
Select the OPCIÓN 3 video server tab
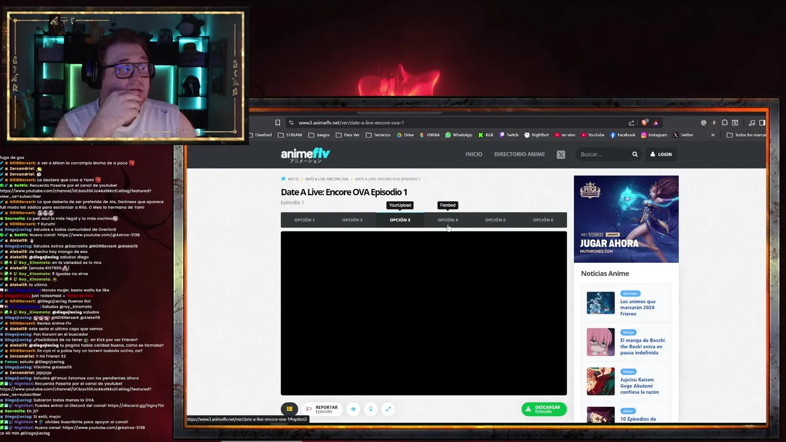[400, 220]
